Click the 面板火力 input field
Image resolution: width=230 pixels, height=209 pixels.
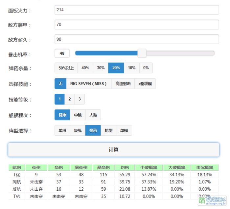(137, 10)
